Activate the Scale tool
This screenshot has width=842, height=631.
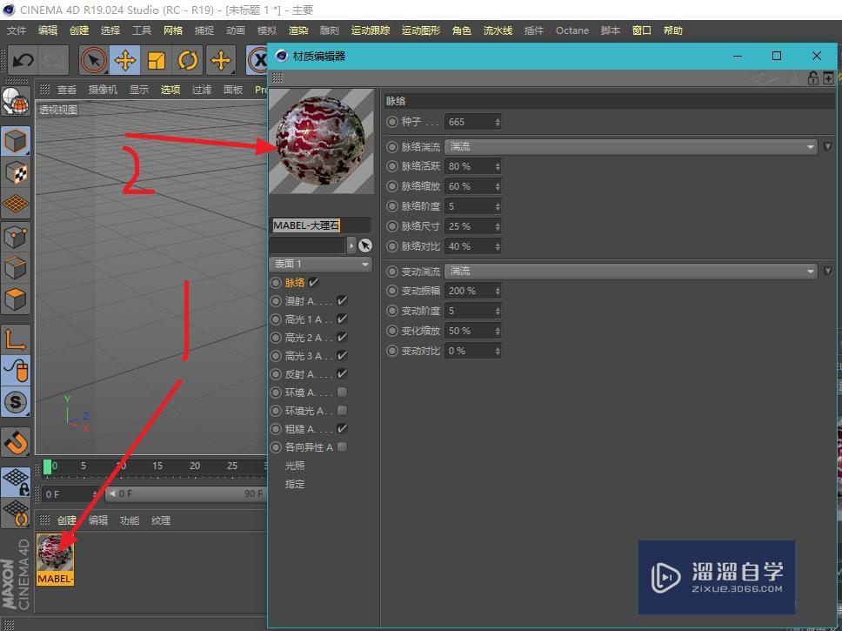[x=157, y=60]
